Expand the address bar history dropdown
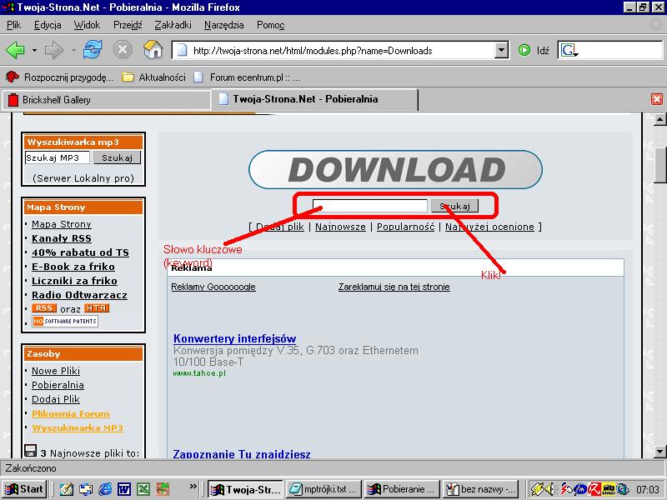667x500 pixels. tap(502, 51)
